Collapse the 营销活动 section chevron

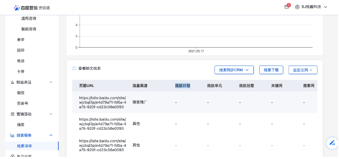(x=51, y=114)
